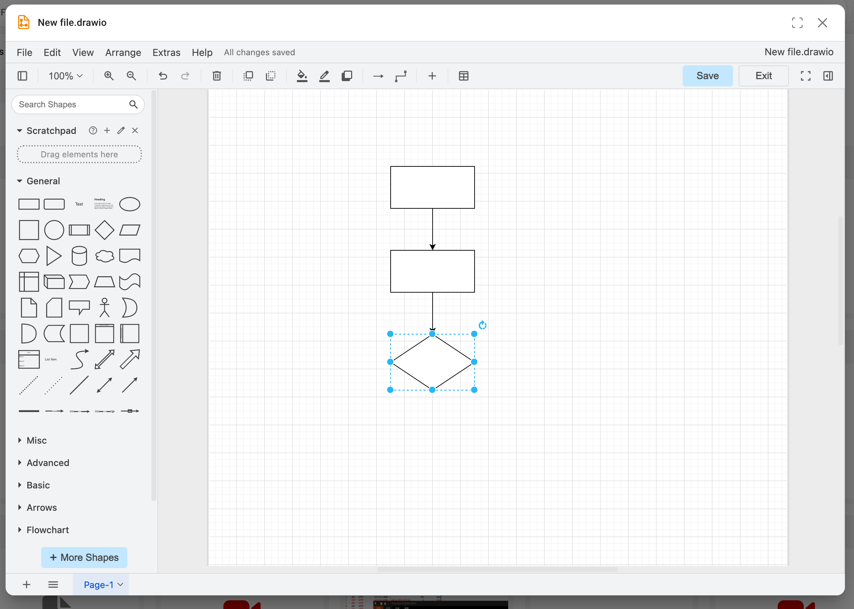Click the Zoom In magnifier icon
This screenshot has width=854, height=609.
click(x=109, y=76)
